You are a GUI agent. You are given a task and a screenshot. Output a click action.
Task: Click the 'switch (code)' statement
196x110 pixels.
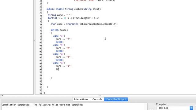pyautogui.click(x=59, y=30)
